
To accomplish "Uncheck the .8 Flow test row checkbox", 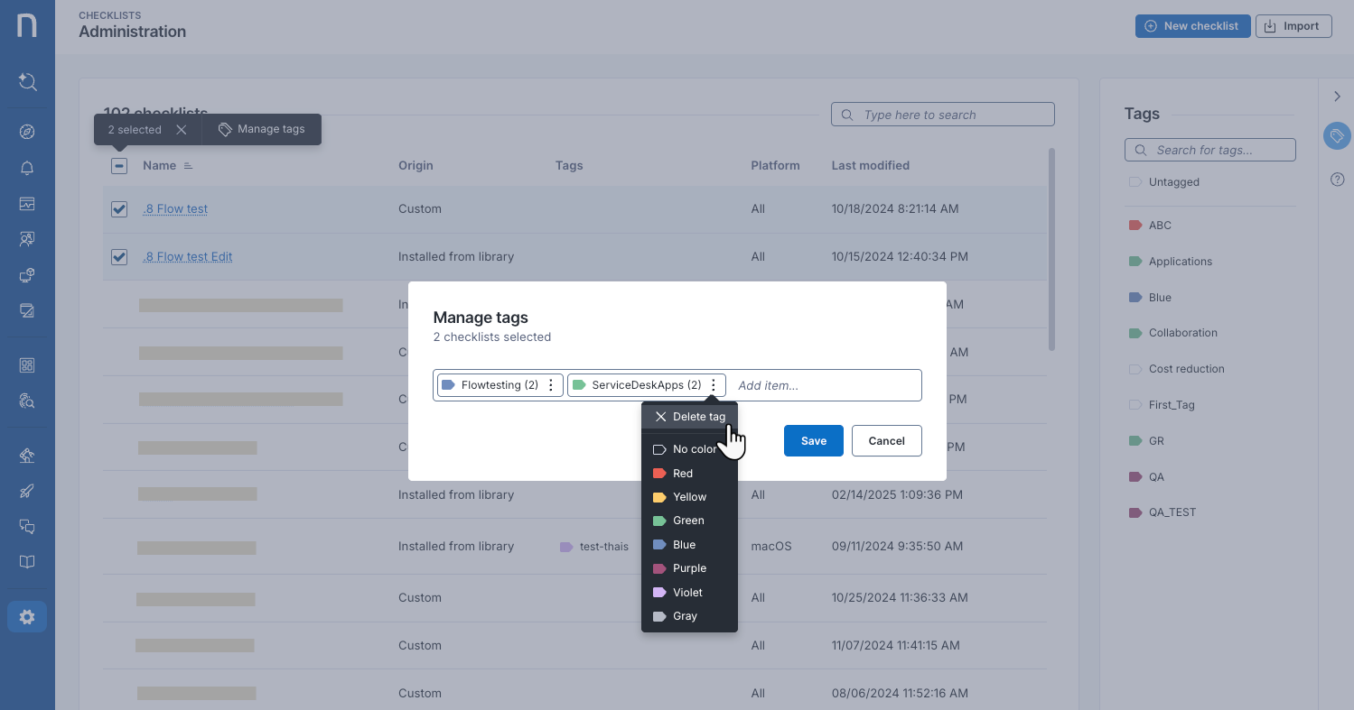I will [118, 208].
